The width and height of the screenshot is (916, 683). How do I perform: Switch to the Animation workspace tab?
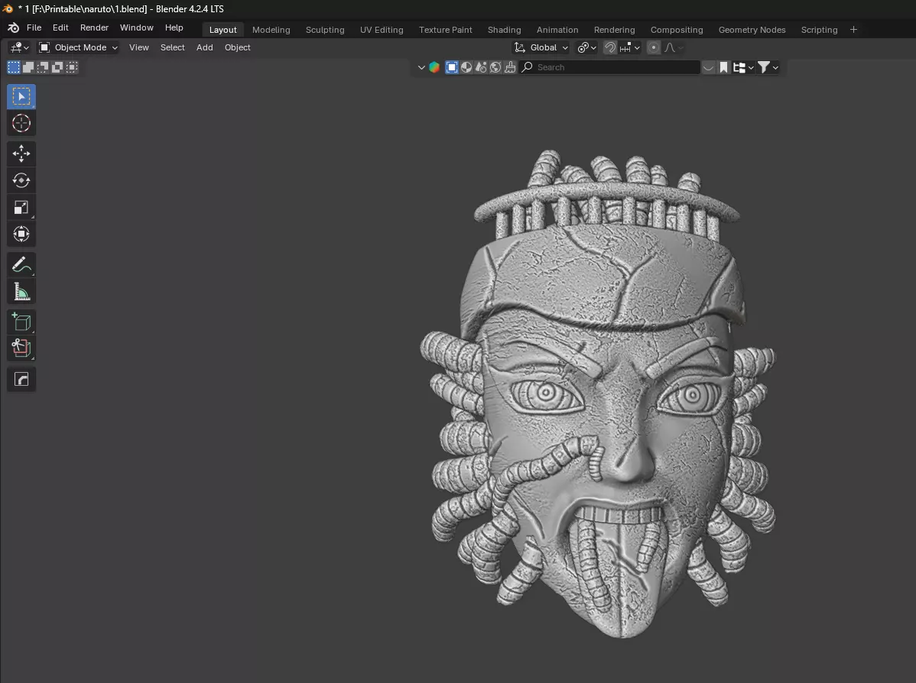(557, 30)
